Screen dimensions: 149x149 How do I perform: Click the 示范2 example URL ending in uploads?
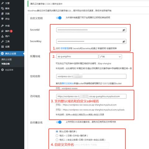coord(90,110)
